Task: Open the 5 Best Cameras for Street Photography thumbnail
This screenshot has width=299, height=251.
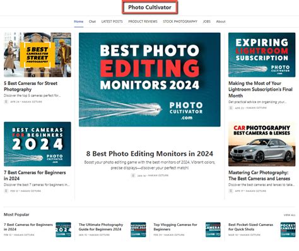Action: pos(37,55)
